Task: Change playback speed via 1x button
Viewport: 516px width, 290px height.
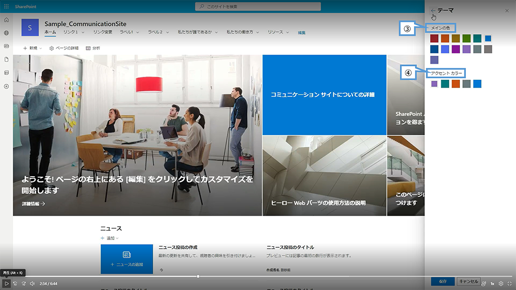Action: click(x=492, y=283)
